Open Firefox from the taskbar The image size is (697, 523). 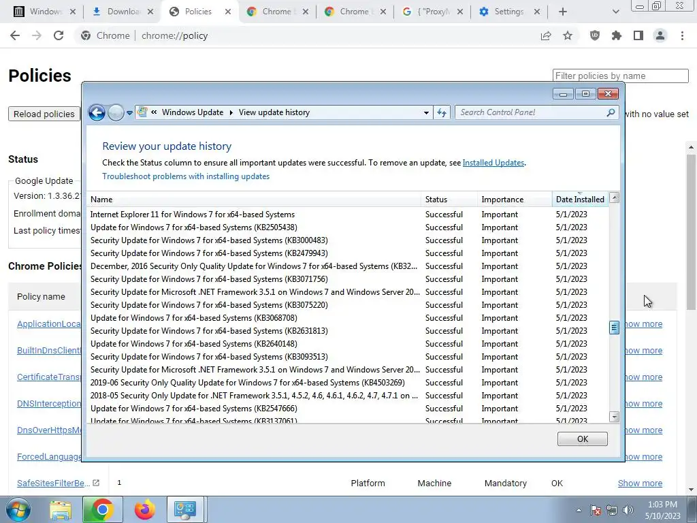(144, 509)
